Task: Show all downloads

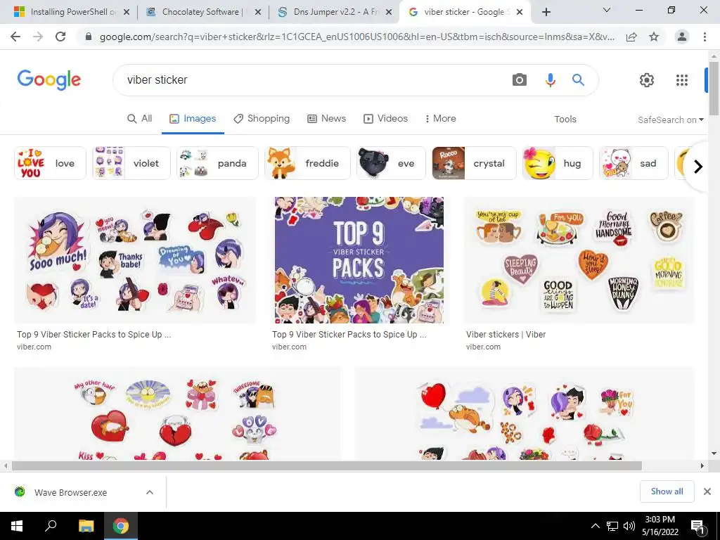Action: click(667, 491)
